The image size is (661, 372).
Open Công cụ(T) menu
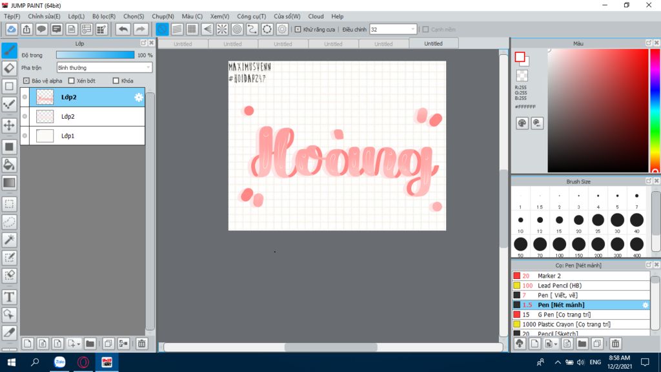[251, 16]
